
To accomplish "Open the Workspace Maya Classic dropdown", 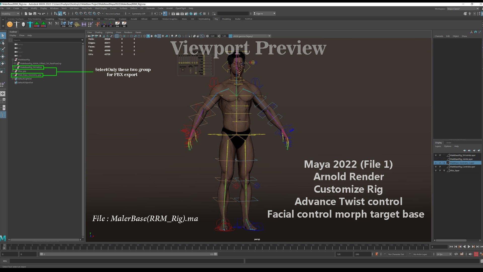I will point(463,9).
